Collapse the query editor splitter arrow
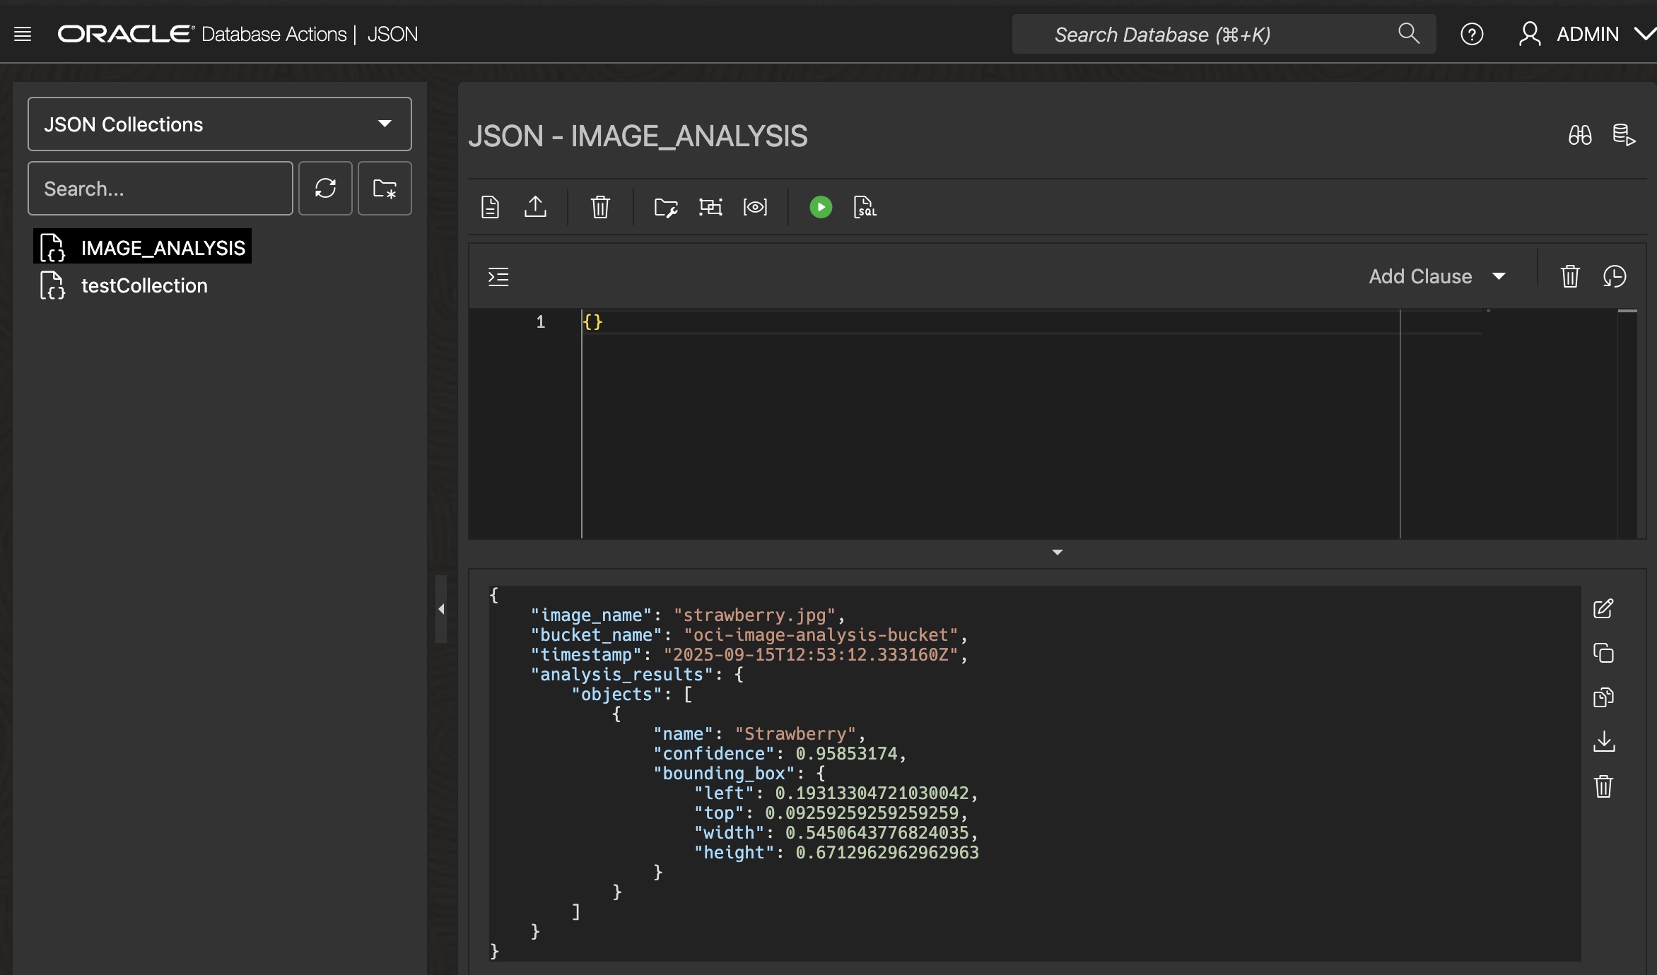This screenshot has height=975, width=1657. [1057, 552]
